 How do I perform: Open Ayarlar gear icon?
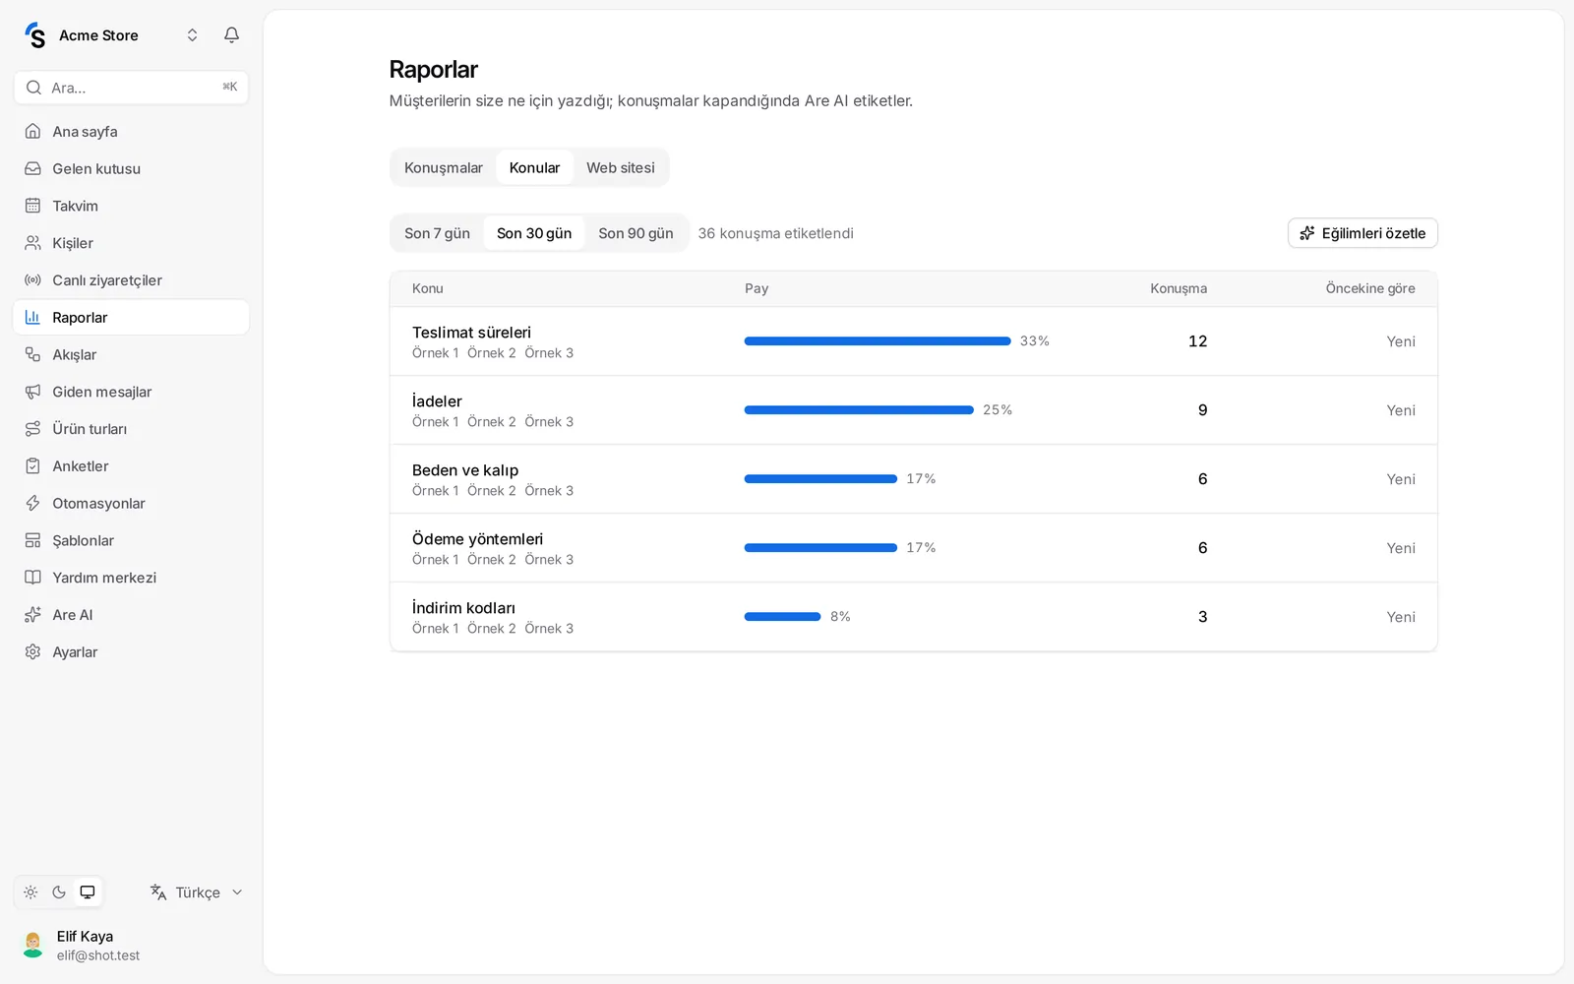coord(32,652)
